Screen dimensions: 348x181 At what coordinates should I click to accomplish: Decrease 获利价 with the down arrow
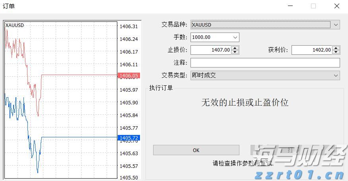336,52
